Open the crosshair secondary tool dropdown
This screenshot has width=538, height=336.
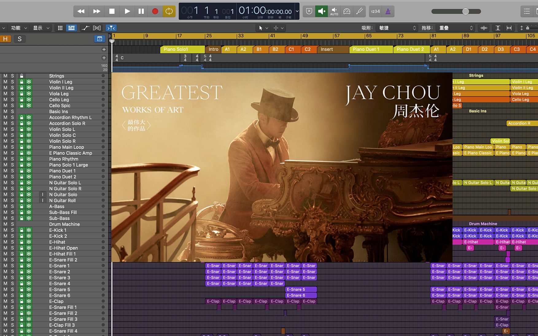[279, 28]
